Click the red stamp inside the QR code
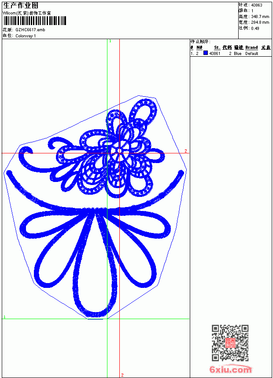273x378 pixels. tap(230, 343)
